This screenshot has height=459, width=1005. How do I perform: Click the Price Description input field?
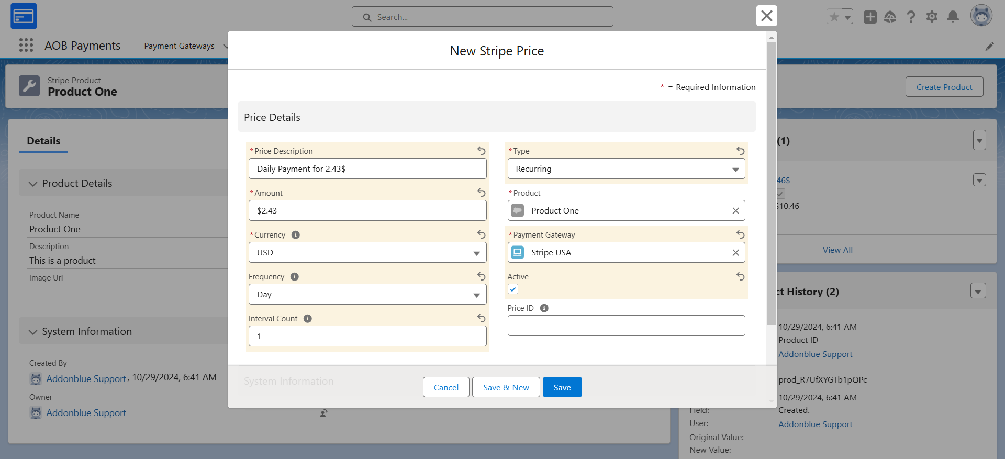pos(367,169)
